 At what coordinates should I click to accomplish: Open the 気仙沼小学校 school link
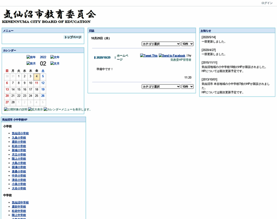click(20, 134)
